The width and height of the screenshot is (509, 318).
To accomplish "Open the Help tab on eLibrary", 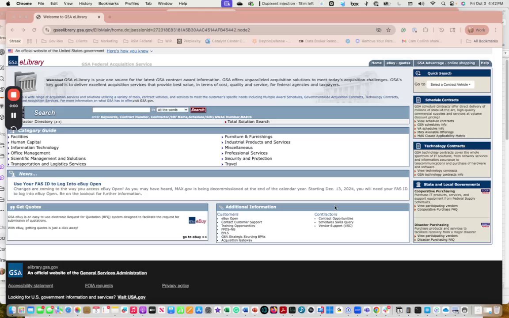I will 485,63.
